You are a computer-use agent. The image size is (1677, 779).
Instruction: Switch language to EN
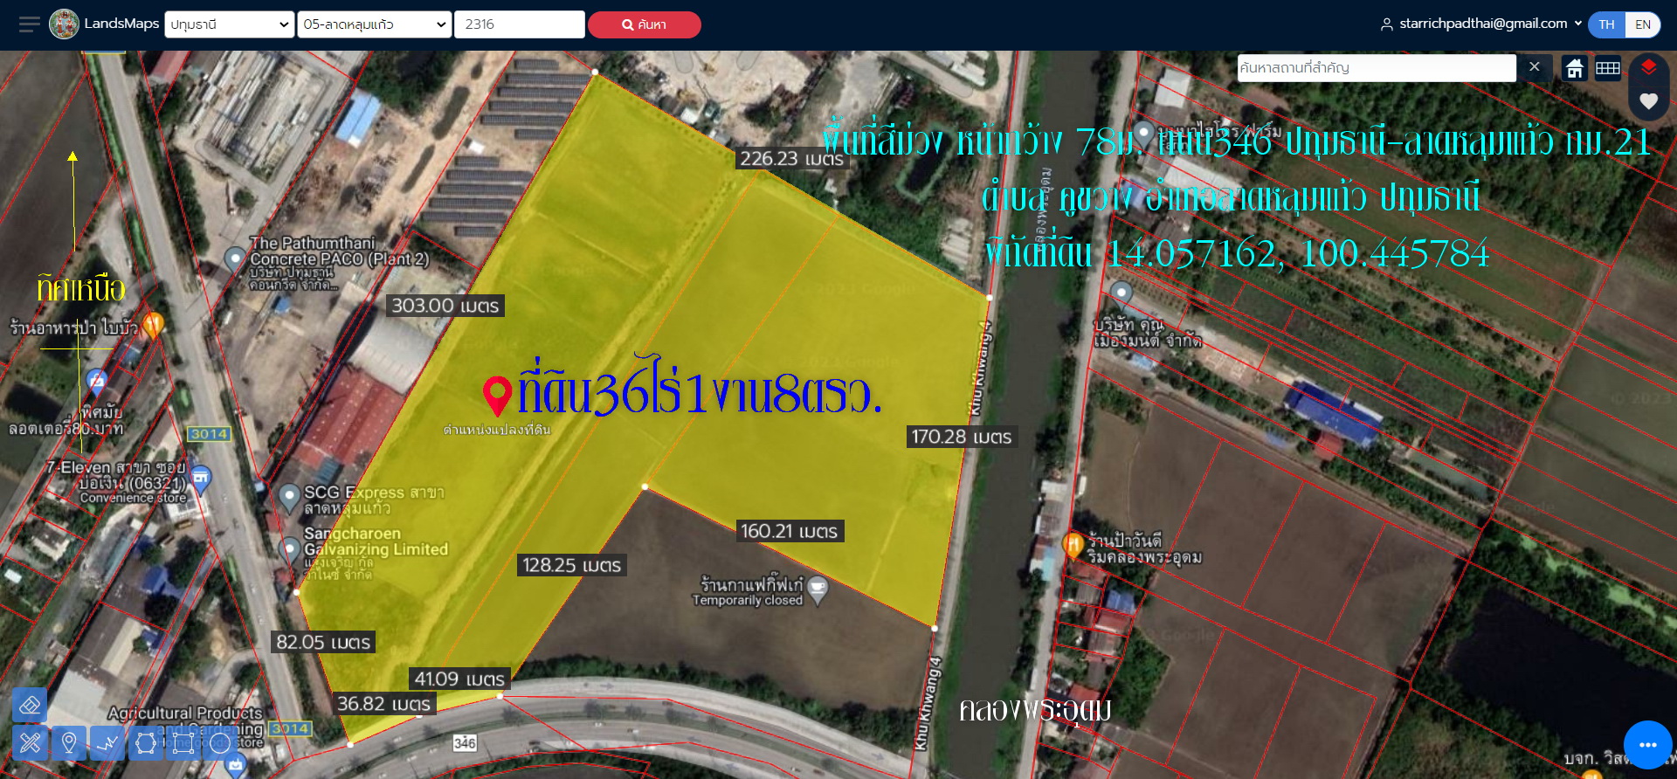1643,24
